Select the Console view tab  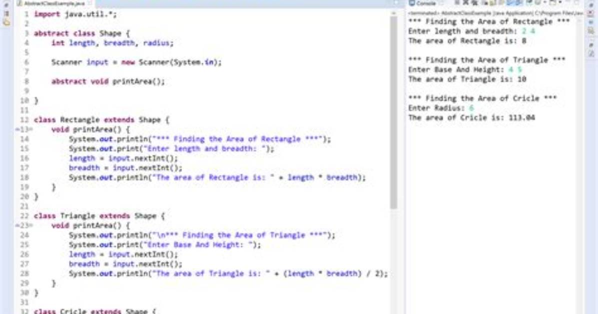[422, 3]
